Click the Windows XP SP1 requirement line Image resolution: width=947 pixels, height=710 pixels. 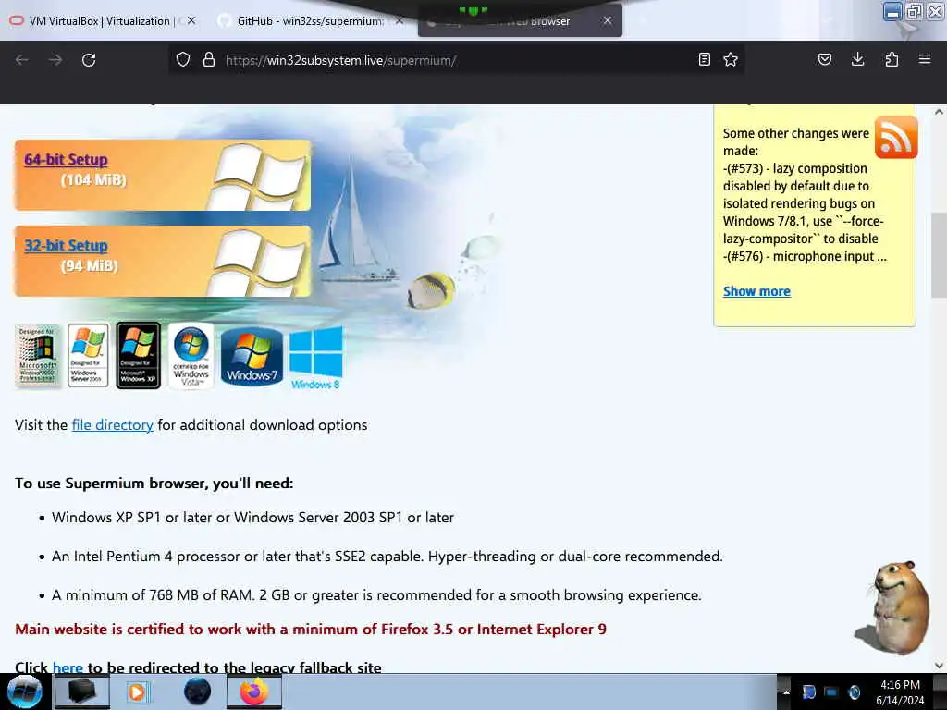pyautogui.click(x=252, y=518)
